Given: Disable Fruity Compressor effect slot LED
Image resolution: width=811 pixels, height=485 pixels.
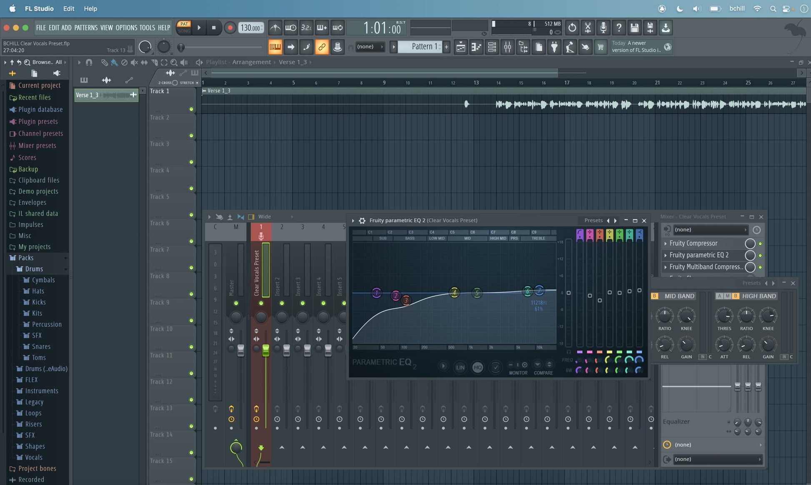Looking at the screenshot, I should click(760, 244).
